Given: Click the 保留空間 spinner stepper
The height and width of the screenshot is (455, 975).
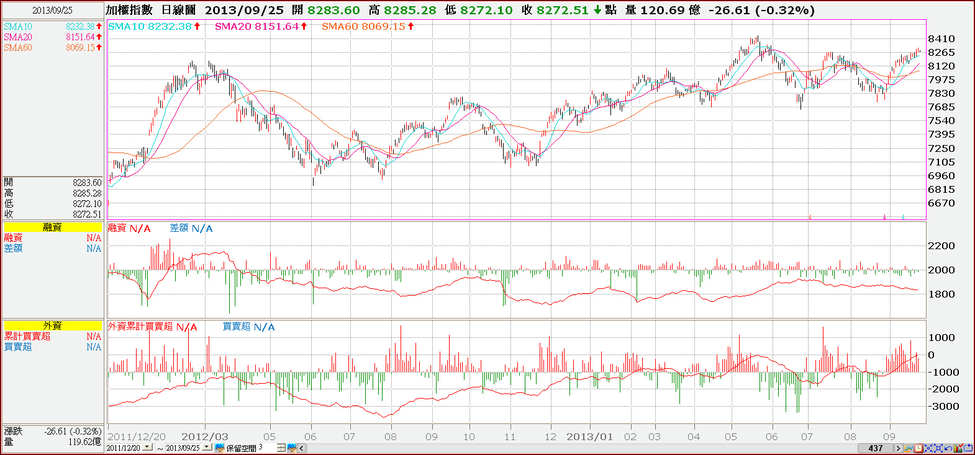Looking at the screenshot, I should coord(281,448).
